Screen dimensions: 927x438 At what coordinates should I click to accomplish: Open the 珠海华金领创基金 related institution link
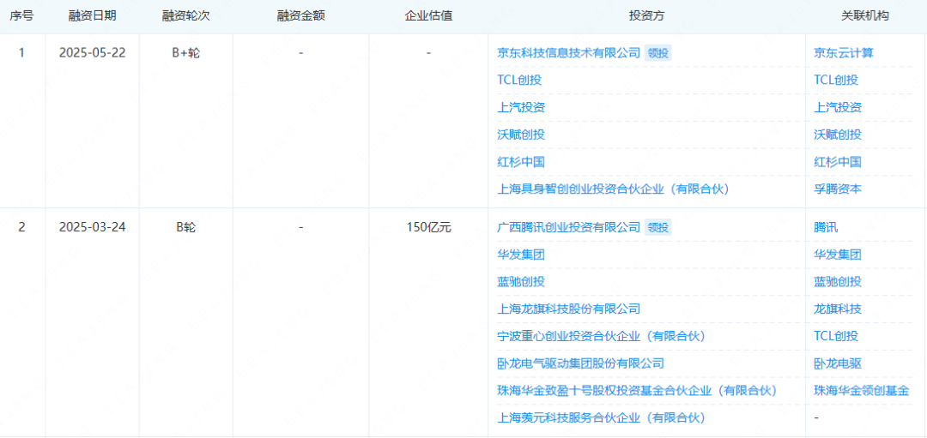point(862,391)
